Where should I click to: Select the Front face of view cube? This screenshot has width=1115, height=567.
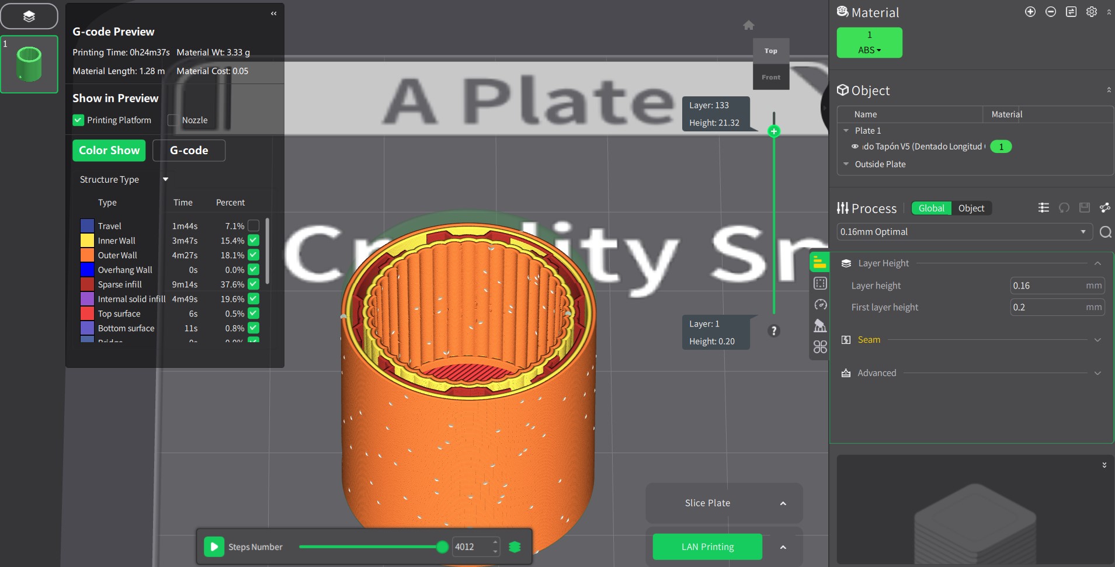(x=771, y=77)
